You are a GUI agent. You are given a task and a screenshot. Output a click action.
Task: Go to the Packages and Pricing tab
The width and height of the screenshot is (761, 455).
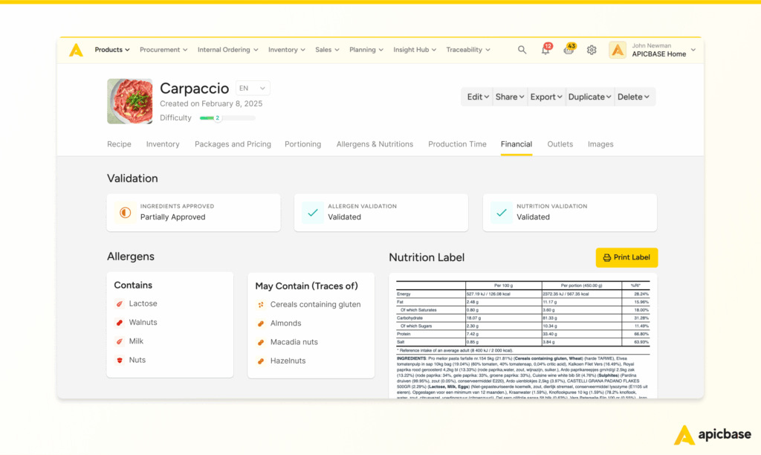[233, 144]
